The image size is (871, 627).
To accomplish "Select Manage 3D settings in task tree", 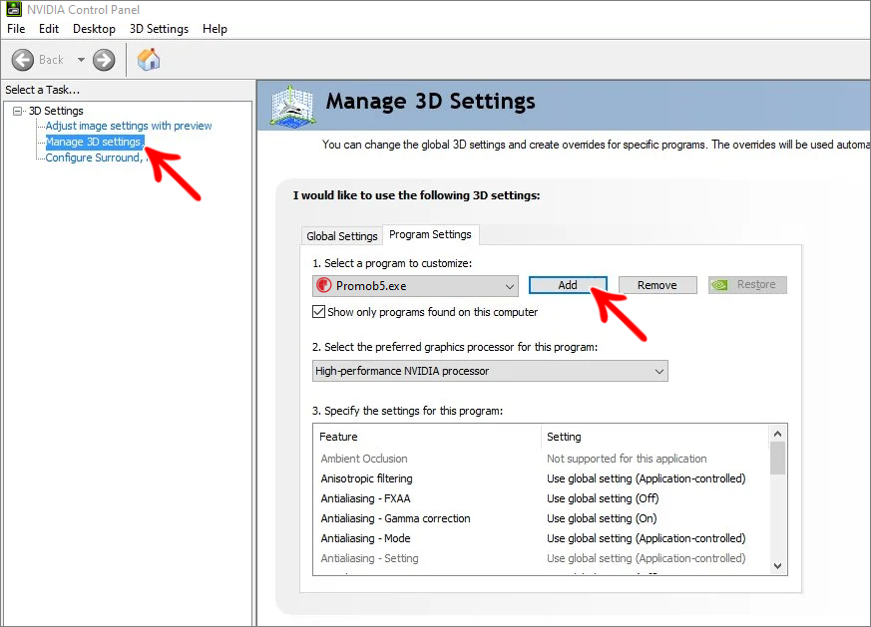I will point(94,142).
